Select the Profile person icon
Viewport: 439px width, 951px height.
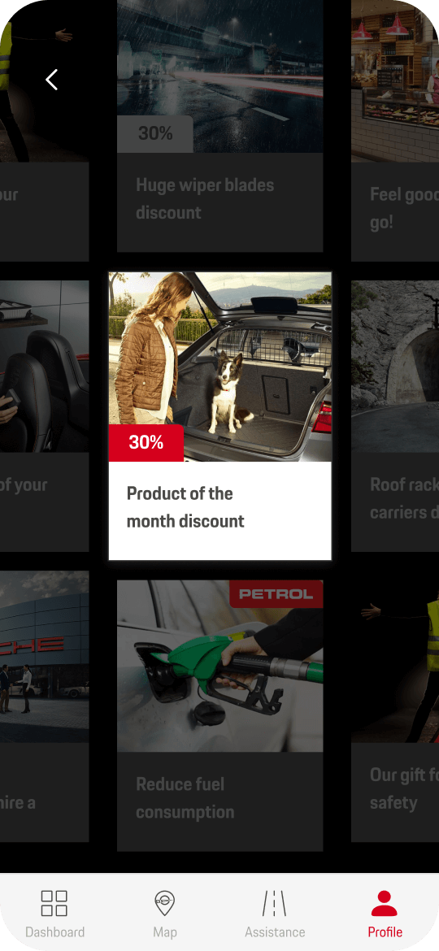pyautogui.click(x=385, y=903)
